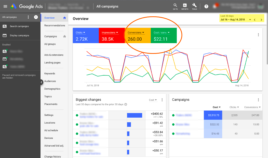This screenshot has height=158, width=268.
Task: Click the Go To search icon
Action: pyautogui.click(x=175, y=6)
